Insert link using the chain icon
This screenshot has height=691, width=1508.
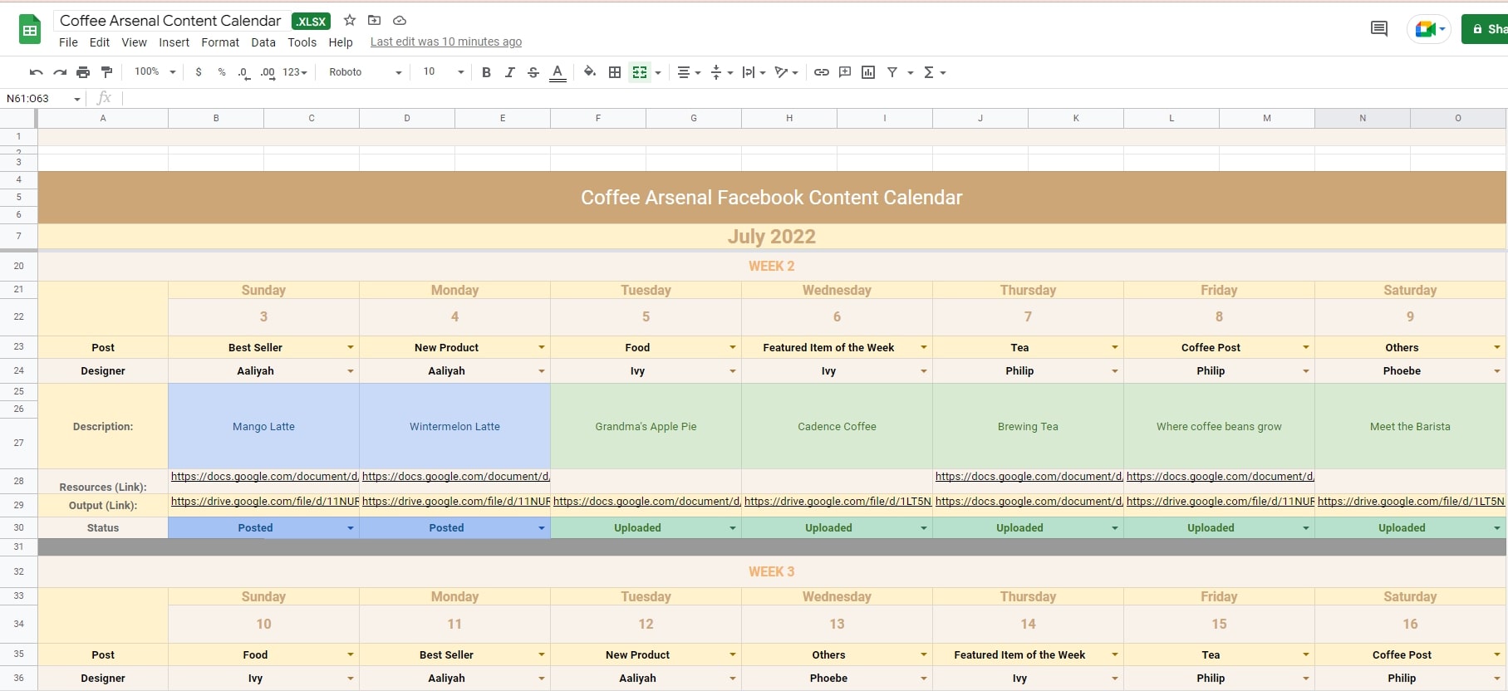pyautogui.click(x=821, y=72)
